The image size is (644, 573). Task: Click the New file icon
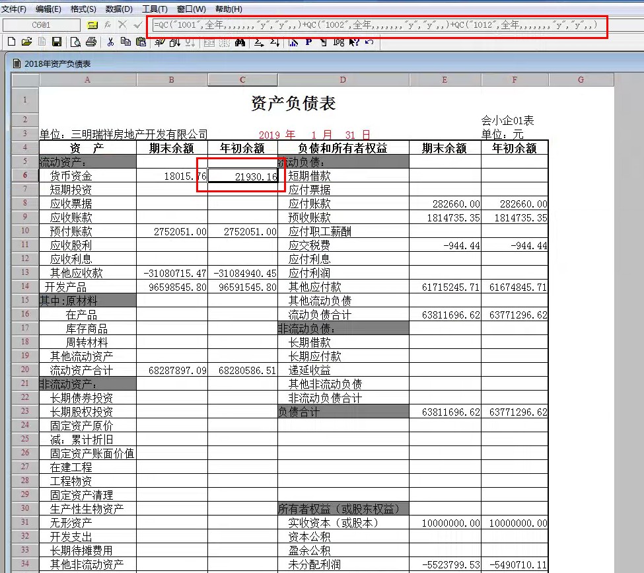(11, 42)
